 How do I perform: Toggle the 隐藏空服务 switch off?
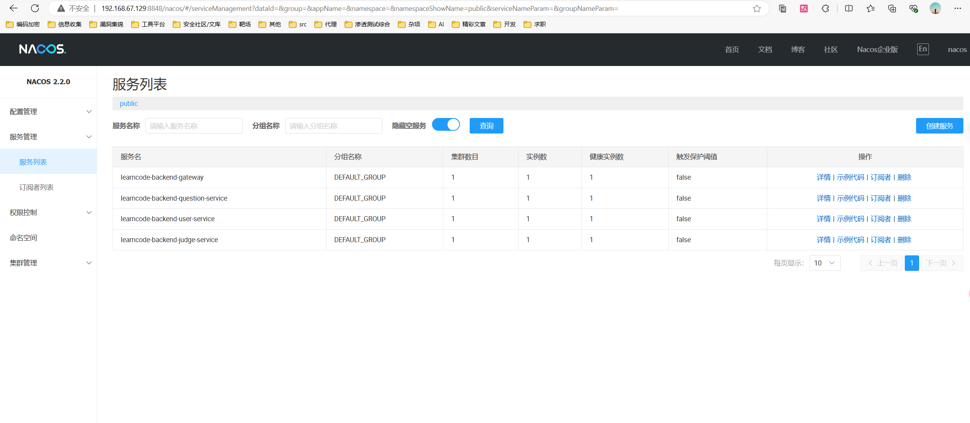click(x=446, y=125)
